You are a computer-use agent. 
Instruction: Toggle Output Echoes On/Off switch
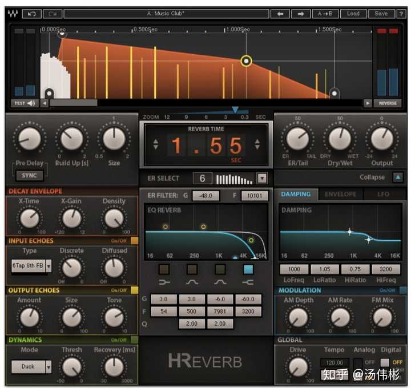(x=134, y=290)
